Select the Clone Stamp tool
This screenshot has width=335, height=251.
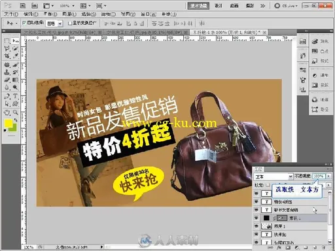[x=7, y=72]
